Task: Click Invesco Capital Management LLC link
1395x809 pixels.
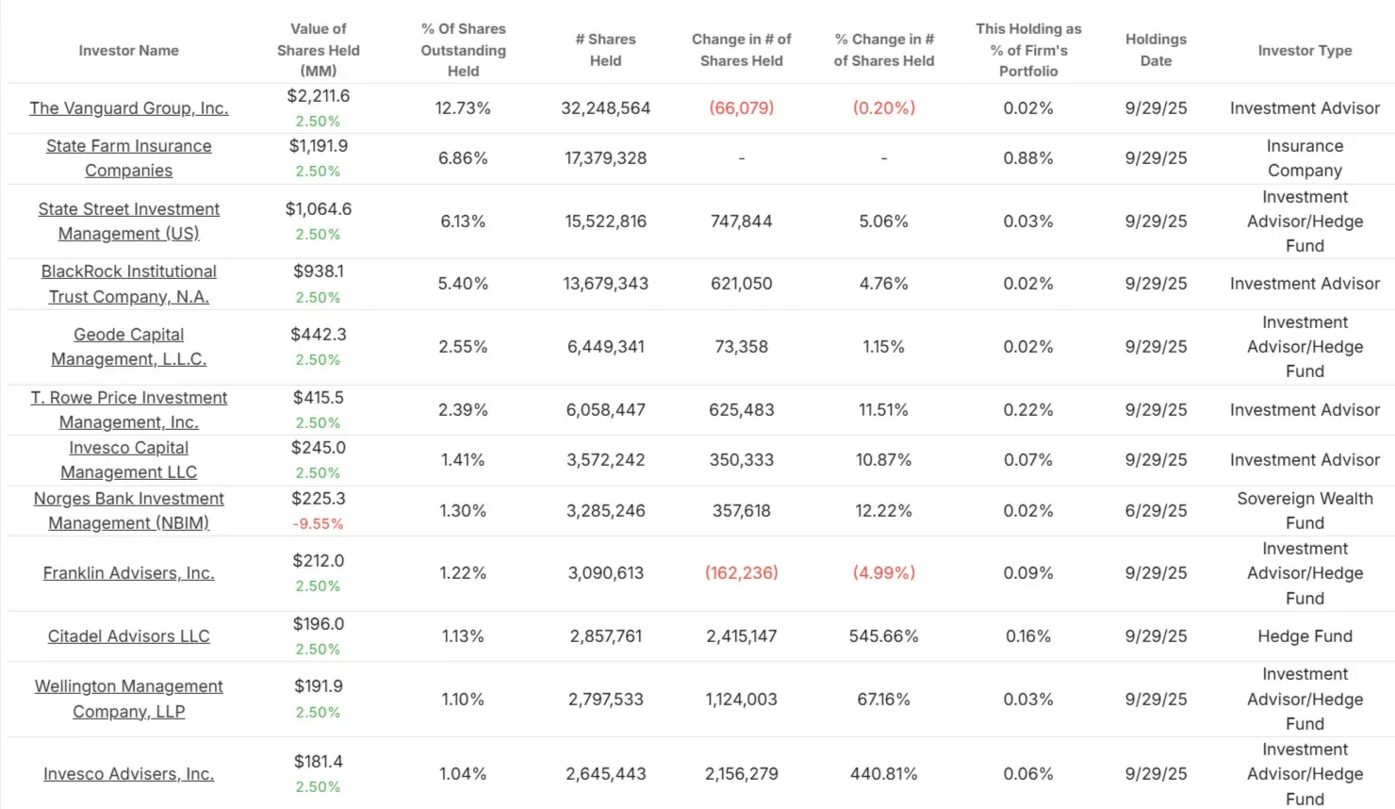Action: coord(129,460)
